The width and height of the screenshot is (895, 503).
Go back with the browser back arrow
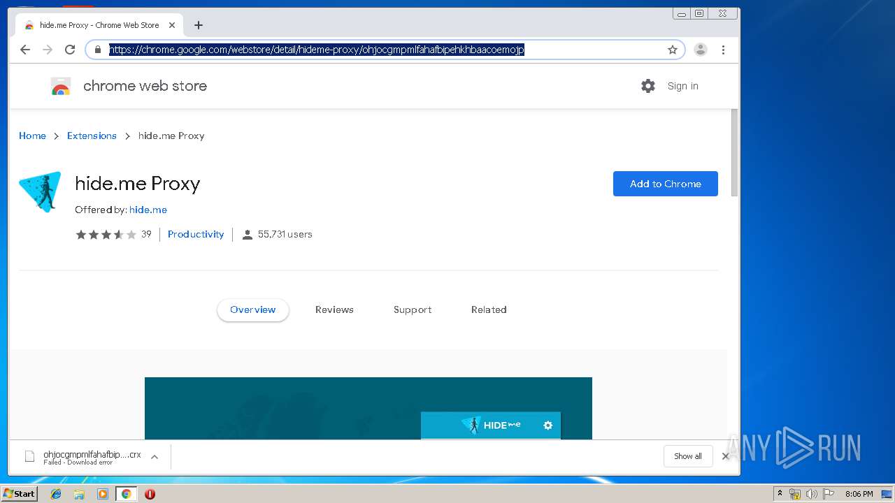pos(25,50)
